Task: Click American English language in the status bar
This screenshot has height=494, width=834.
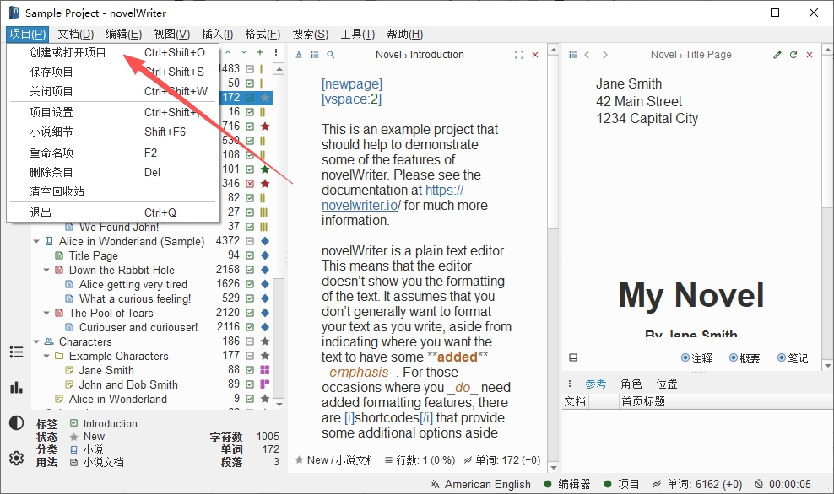Action: [x=487, y=484]
